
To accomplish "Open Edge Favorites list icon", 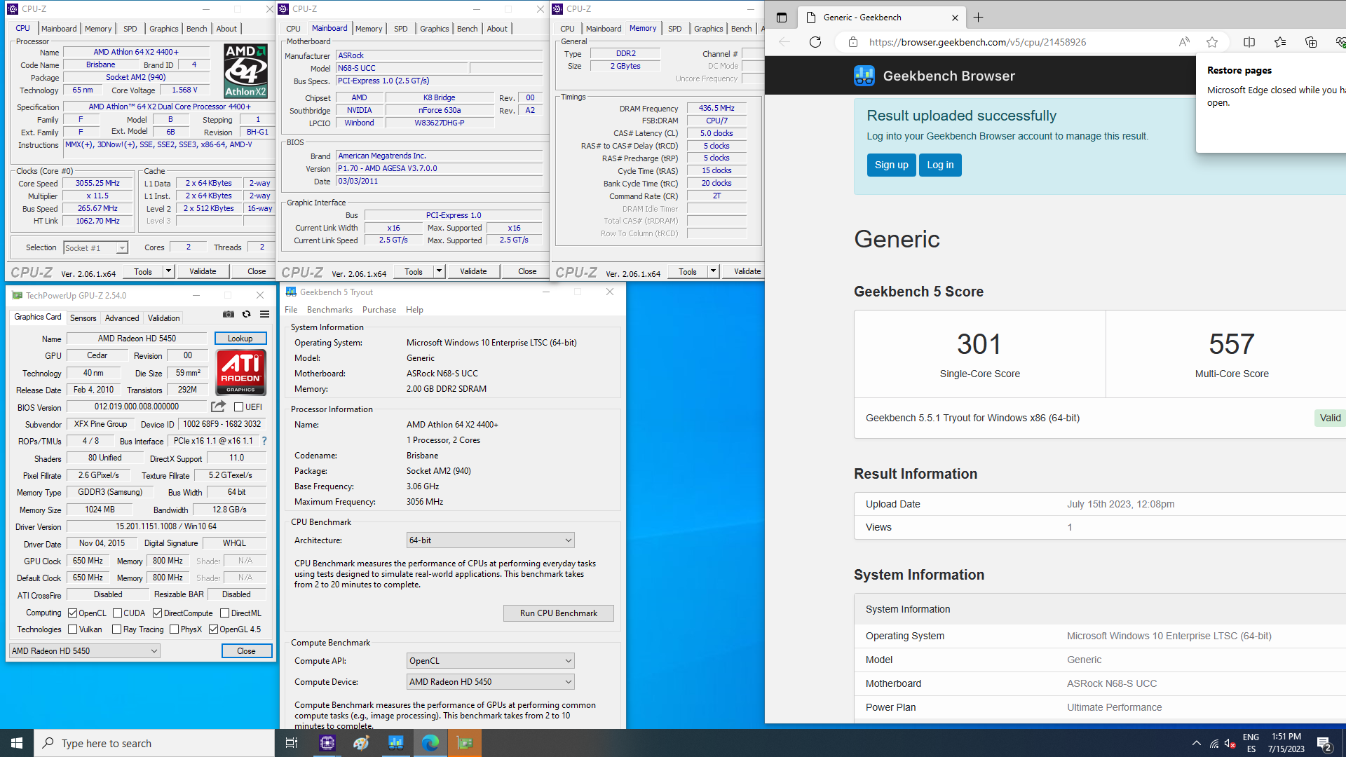I will tap(1280, 42).
